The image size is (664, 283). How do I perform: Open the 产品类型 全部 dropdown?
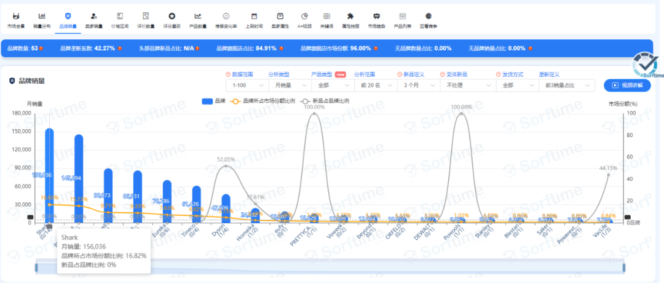point(333,85)
